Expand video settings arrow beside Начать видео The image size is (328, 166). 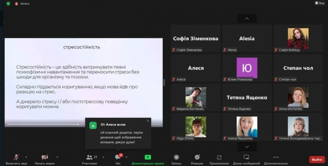57,157
